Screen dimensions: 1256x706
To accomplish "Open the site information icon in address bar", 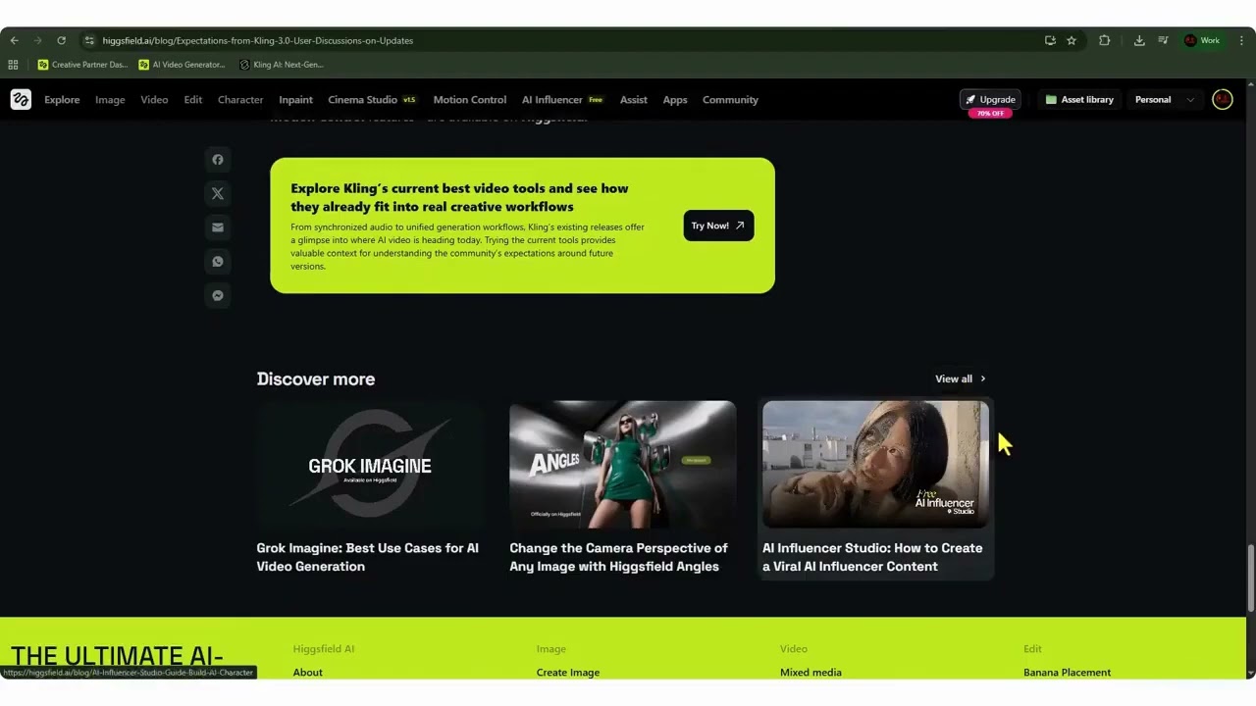I will coord(89,40).
